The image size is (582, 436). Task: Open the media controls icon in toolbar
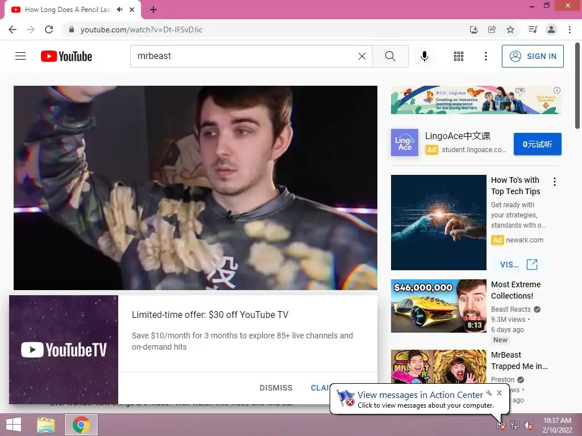coord(533,30)
